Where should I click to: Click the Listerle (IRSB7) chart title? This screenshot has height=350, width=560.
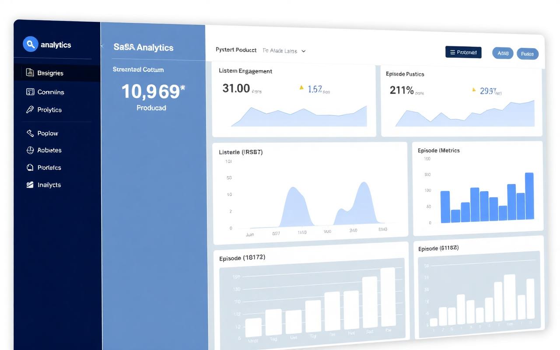pos(241,152)
